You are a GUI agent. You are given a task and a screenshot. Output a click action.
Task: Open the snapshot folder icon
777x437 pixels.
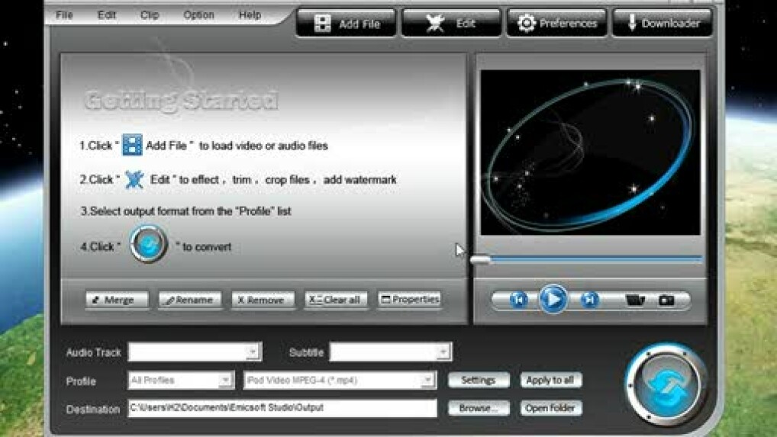point(634,300)
